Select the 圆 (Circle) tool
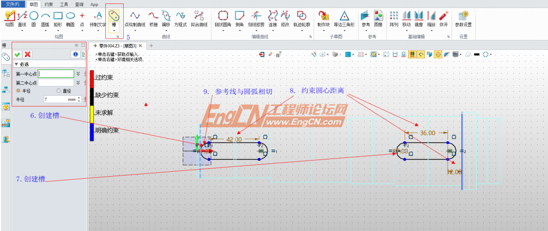Viewport: 548px width, 231px height. (x=34, y=18)
